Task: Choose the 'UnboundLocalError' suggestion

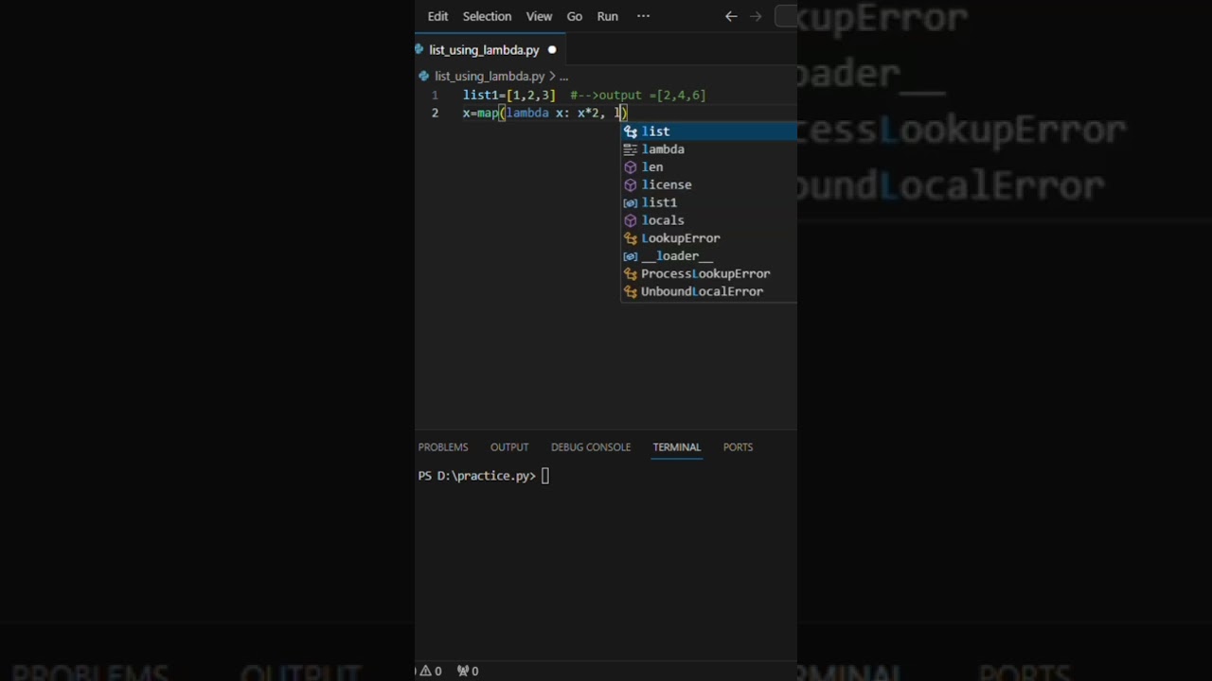Action: (x=708, y=291)
